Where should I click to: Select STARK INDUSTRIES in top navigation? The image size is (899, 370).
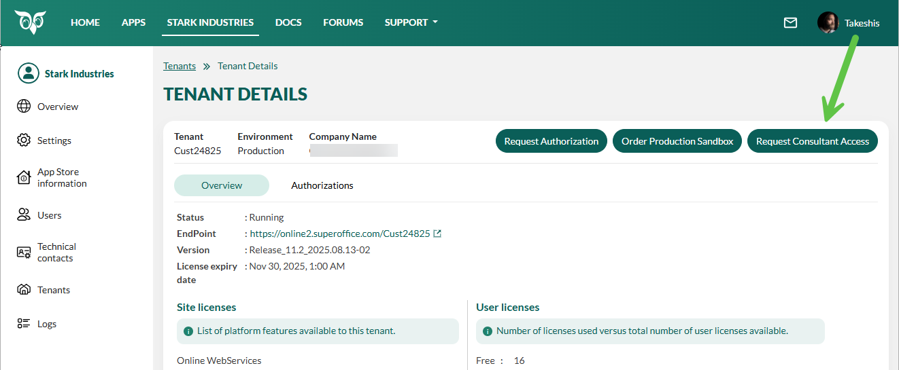tap(210, 22)
